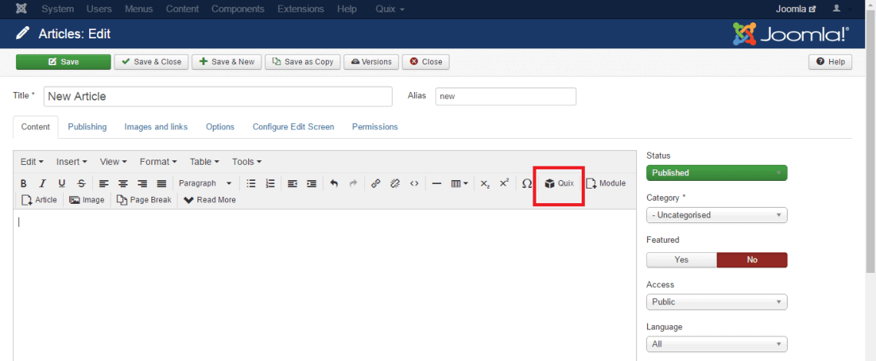Insert special character with Omega icon

[526, 184]
